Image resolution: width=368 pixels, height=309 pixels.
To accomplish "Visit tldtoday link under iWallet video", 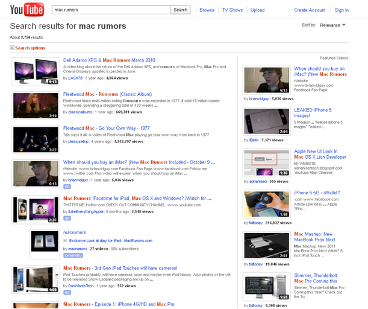I will pos(256,223).
